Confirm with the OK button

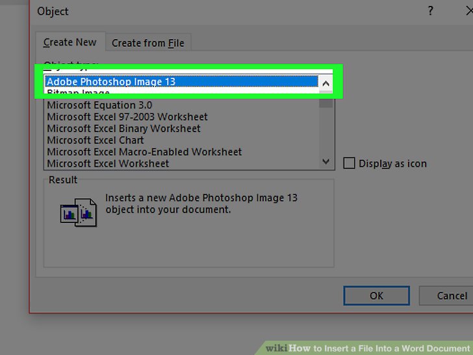pyautogui.click(x=376, y=296)
